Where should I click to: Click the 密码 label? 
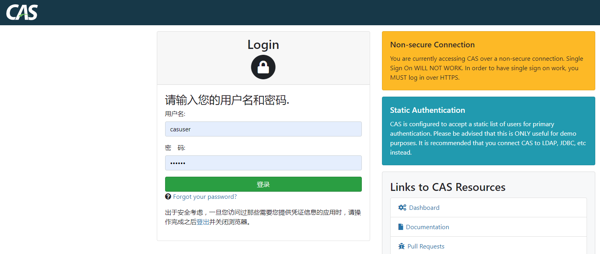[175, 148]
